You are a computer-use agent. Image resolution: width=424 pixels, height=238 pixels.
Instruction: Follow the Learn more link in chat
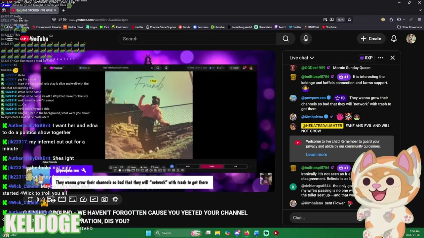tap(316, 154)
